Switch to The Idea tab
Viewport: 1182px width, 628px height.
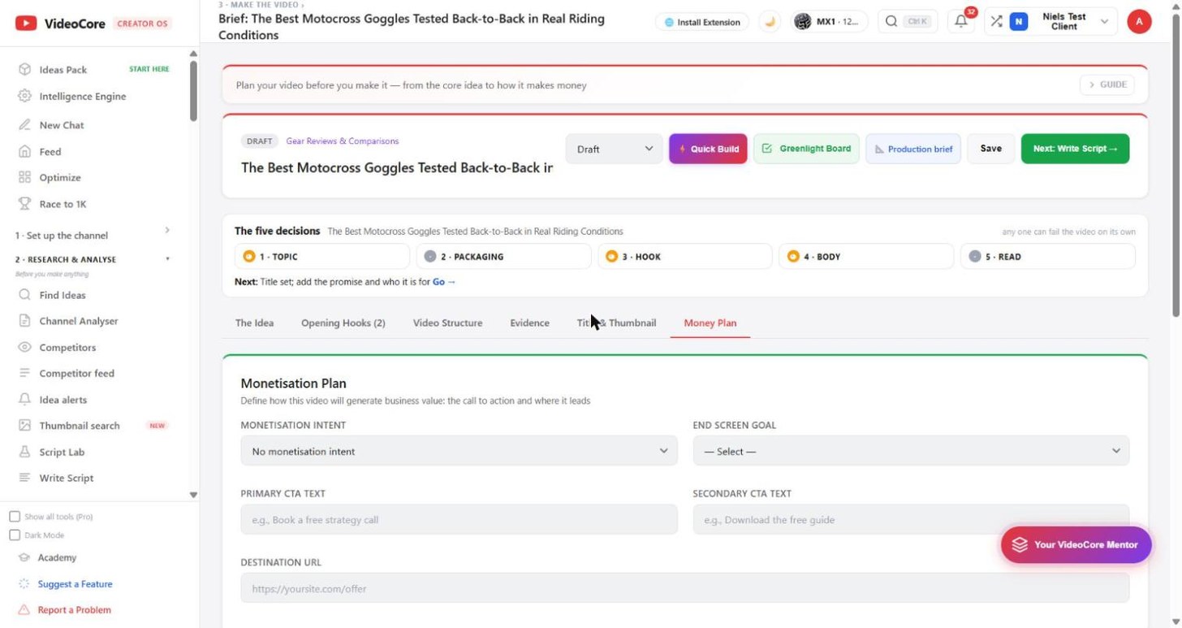click(x=254, y=323)
